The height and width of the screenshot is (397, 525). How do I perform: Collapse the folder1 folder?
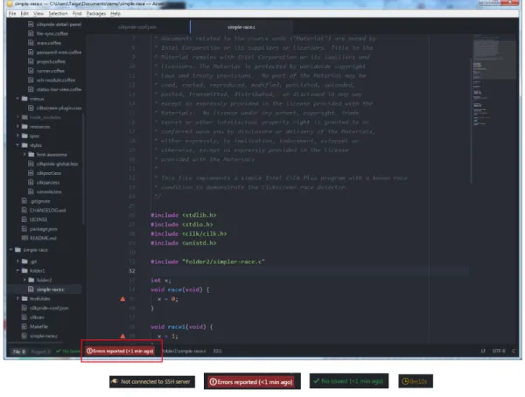[17, 270]
